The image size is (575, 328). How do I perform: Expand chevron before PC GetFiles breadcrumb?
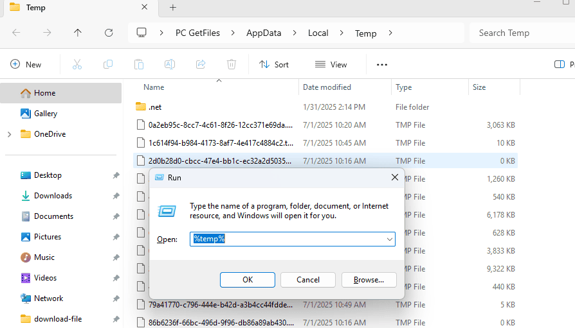[161, 33]
